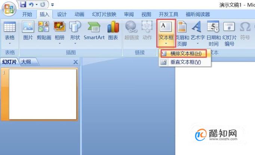This screenshot has width=255, height=155.
Task: Select slide 1 thumbnail
Action: point(43,94)
